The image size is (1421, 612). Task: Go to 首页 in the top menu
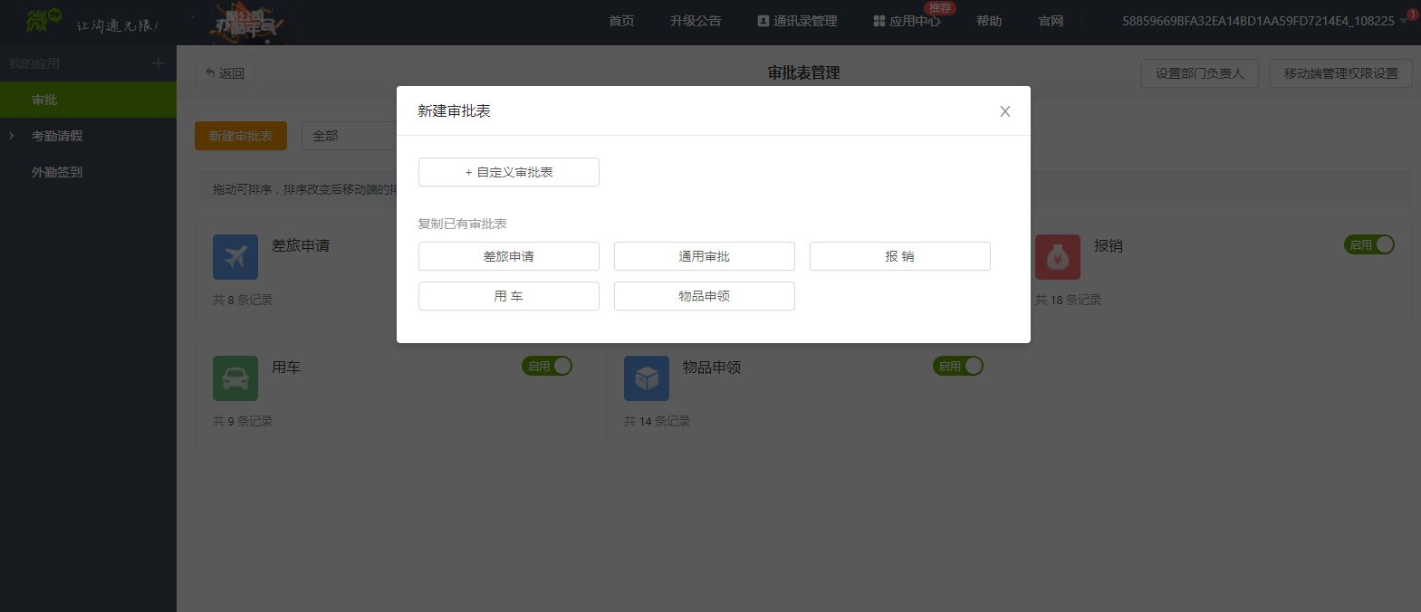point(621,21)
